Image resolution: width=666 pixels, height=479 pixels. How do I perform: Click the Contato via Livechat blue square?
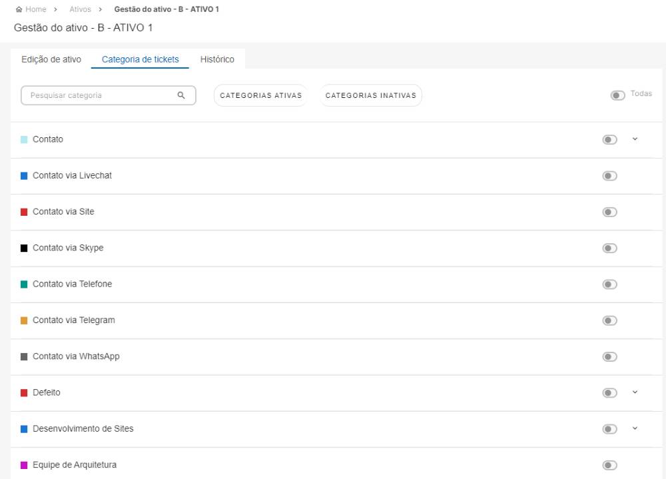click(24, 176)
